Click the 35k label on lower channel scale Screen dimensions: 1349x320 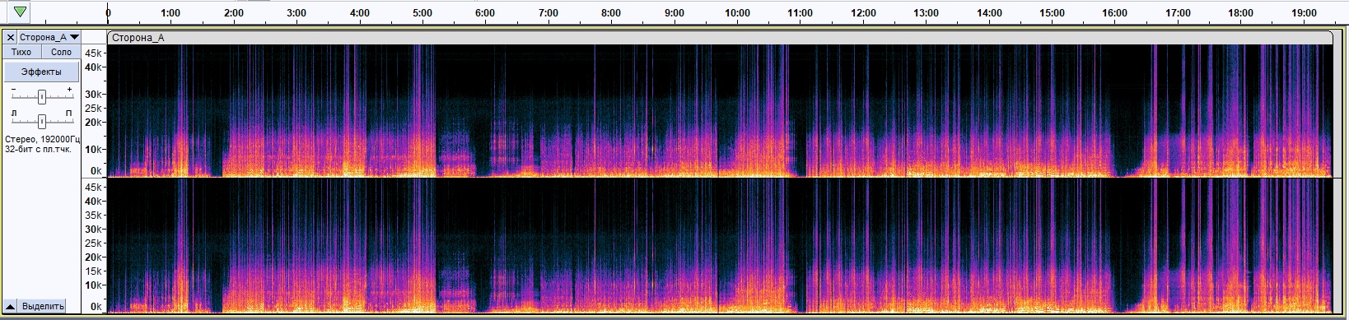click(94, 216)
